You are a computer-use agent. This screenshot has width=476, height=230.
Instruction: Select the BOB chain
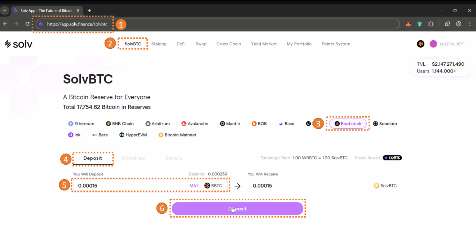[259, 124]
